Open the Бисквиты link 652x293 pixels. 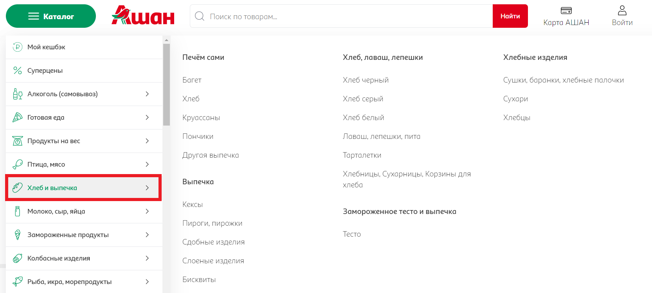[x=199, y=279]
